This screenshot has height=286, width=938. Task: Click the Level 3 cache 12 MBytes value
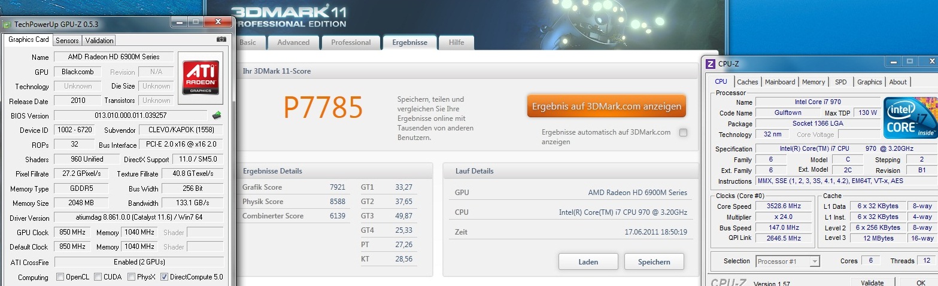click(x=879, y=238)
